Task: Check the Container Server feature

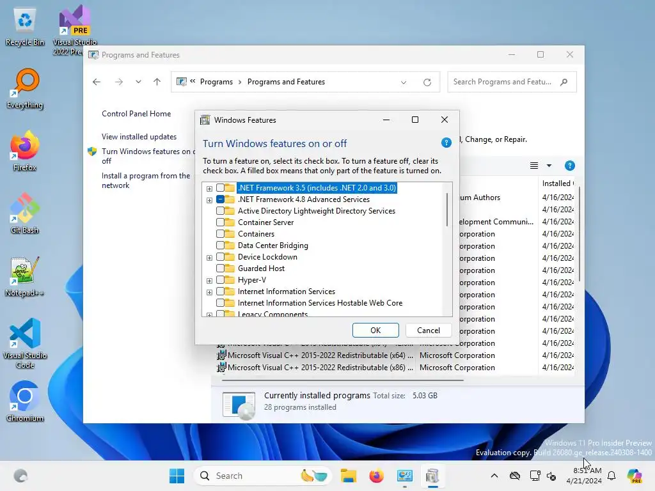Action: (220, 222)
